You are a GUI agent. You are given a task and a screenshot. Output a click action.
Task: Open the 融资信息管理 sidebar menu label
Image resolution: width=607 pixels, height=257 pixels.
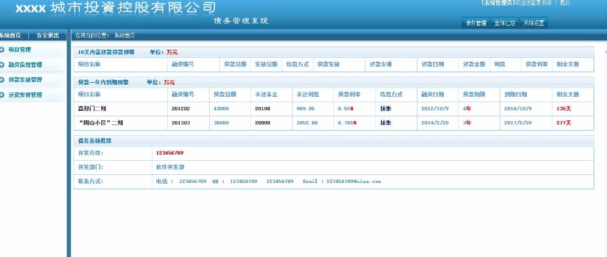(25, 65)
